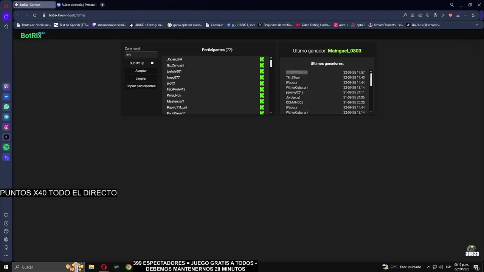Image resolution: width=484 pixels, height=272 pixels.
Task: Open the sidebar three-dots more menu
Action: click(x=6, y=256)
